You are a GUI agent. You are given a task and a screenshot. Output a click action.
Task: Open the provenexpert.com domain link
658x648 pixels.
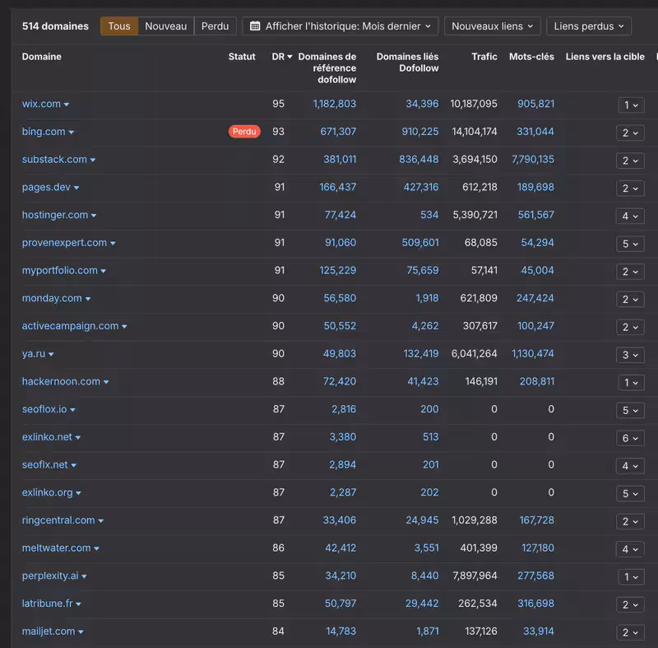point(64,242)
